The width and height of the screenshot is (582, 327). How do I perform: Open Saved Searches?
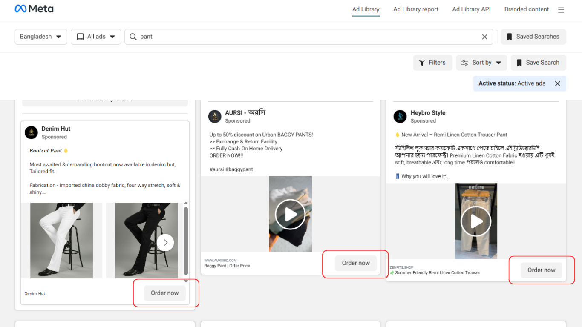point(533,37)
